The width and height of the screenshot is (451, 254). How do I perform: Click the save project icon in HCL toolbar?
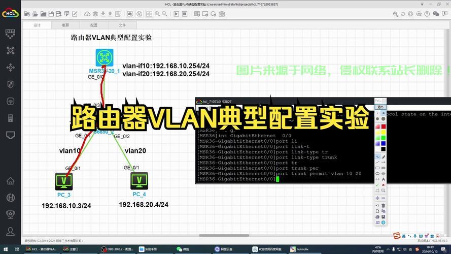[51, 14]
